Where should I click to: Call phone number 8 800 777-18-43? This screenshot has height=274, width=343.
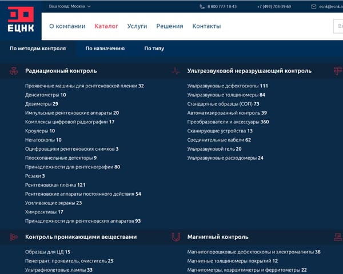pos(222,6)
